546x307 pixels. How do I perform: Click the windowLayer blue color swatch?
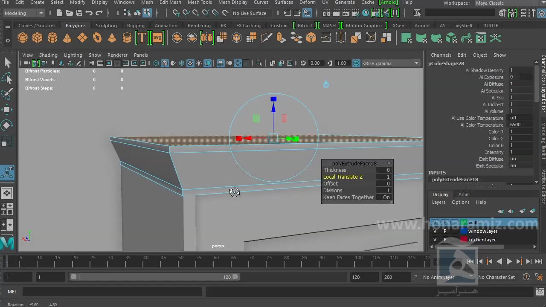pyautogui.click(x=464, y=231)
